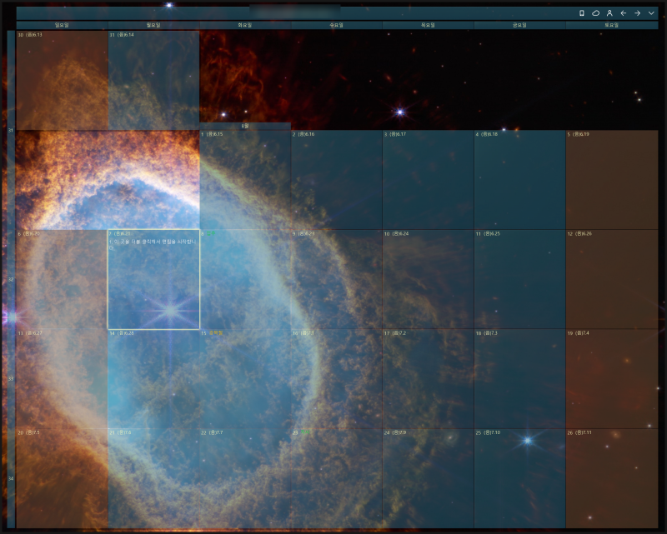Go to previous month with left arrow
This screenshot has height=534, width=667.
click(x=623, y=13)
